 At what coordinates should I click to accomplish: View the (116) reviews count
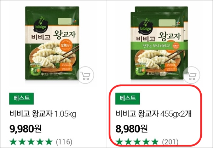[64, 142]
